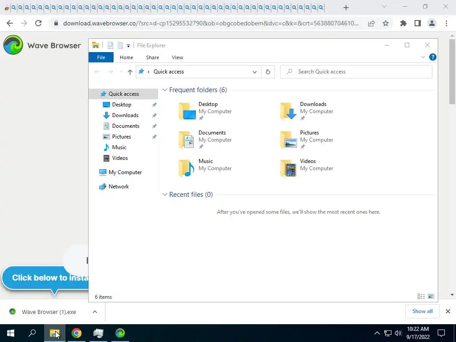Viewport: 456px width, 342px height.
Task: Open the notification center
Action: pos(441,333)
